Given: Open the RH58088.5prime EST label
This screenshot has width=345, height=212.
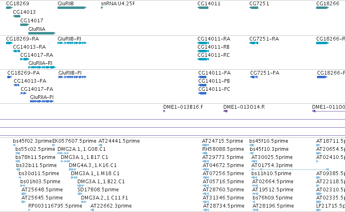Looking at the screenshot, I should point(223,149).
